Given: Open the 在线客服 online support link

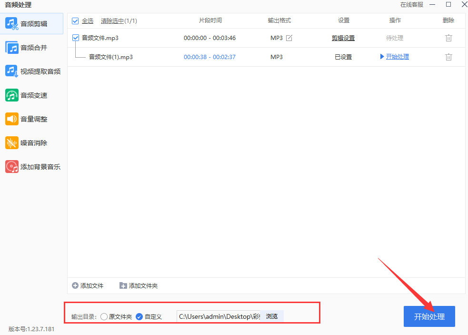Looking at the screenshot, I should pos(412,5).
